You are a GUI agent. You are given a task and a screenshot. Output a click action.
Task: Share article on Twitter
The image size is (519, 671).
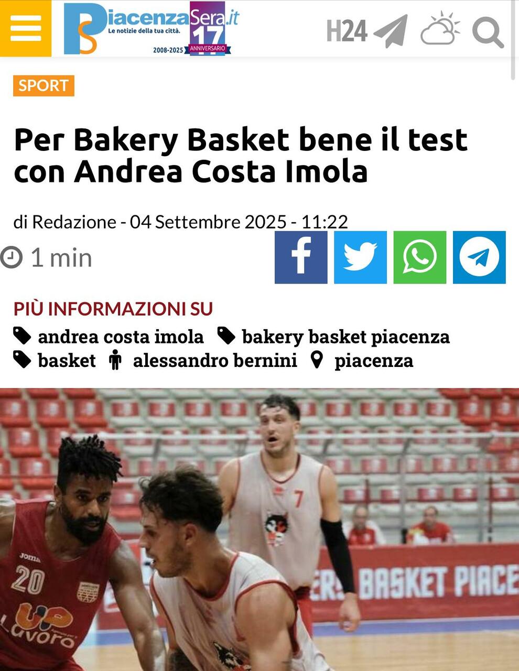(x=360, y=257)
